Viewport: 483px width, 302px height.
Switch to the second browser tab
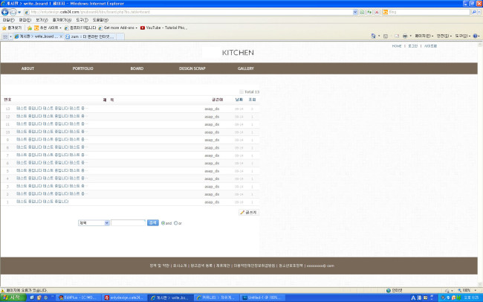[x=82, y=36]
